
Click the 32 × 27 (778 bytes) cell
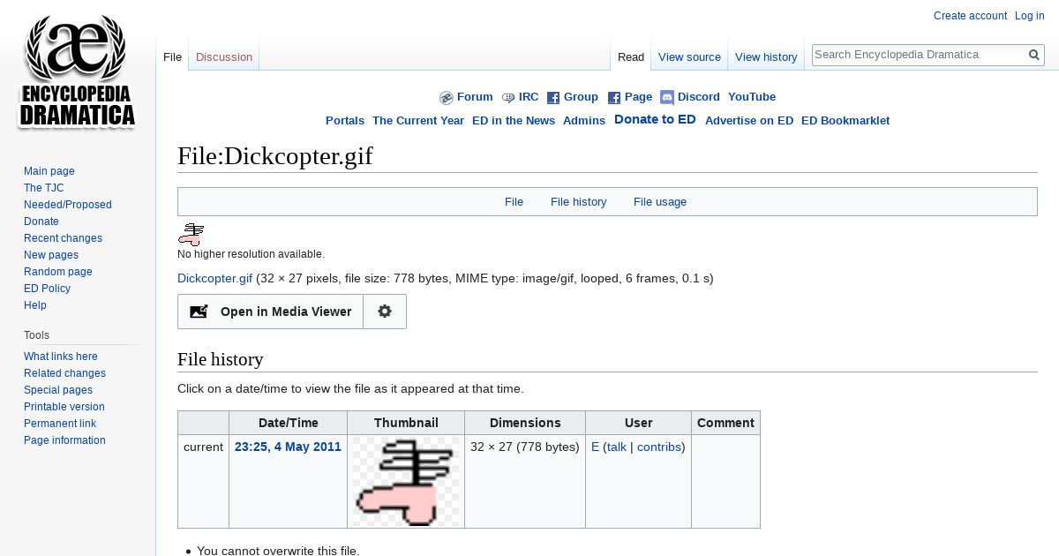pyautogui.click(x=525, y=481)
